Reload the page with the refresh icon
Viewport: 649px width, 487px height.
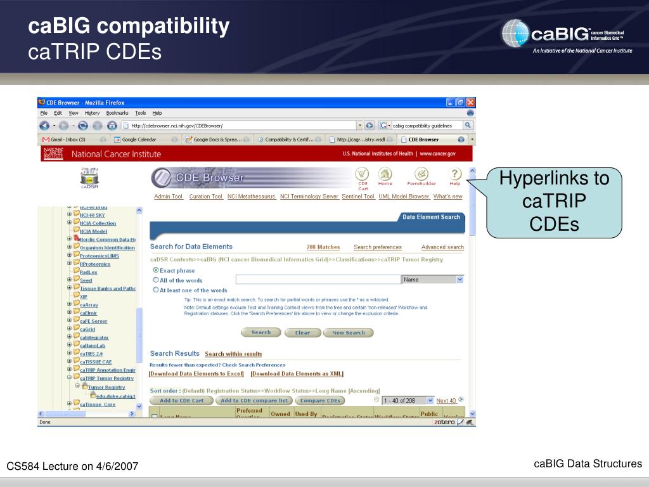click(83, 126)
